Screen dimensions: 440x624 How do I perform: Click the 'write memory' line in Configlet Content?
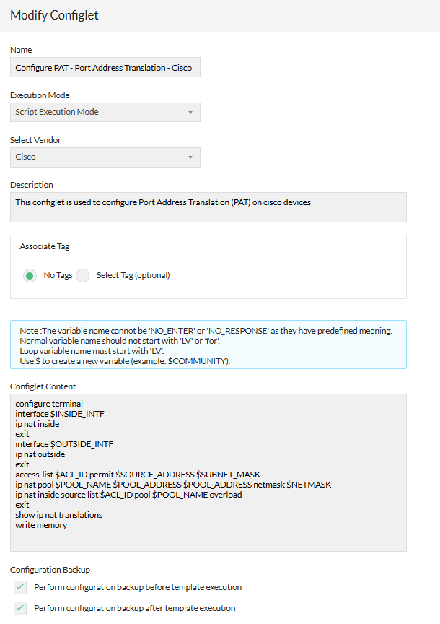coord(41,525)
